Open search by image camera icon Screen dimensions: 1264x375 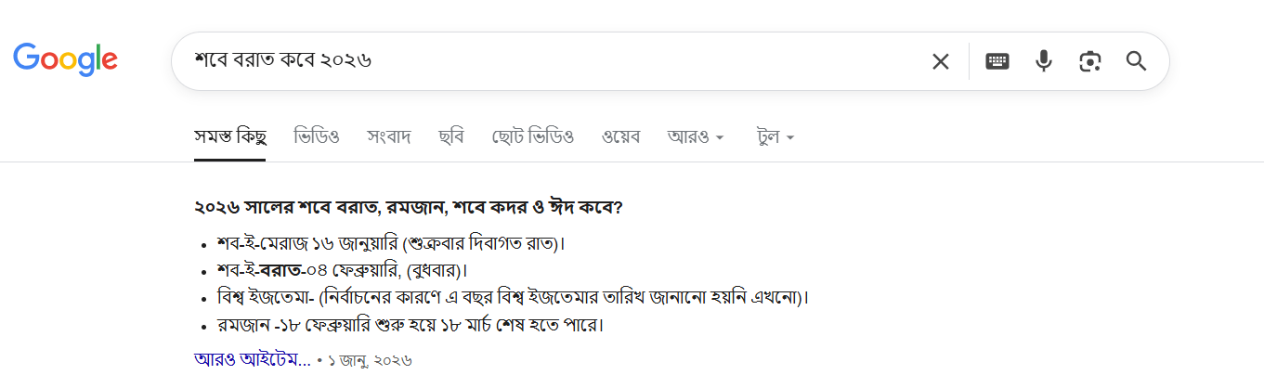pyautogui.click(x=1089, y=61)
